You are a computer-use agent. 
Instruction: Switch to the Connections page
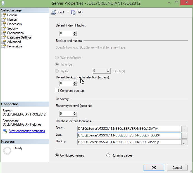[x=15, y=33]
